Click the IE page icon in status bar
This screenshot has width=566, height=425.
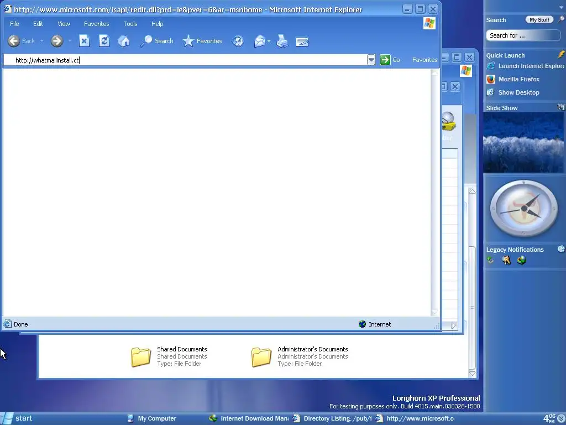pos(8,324)
